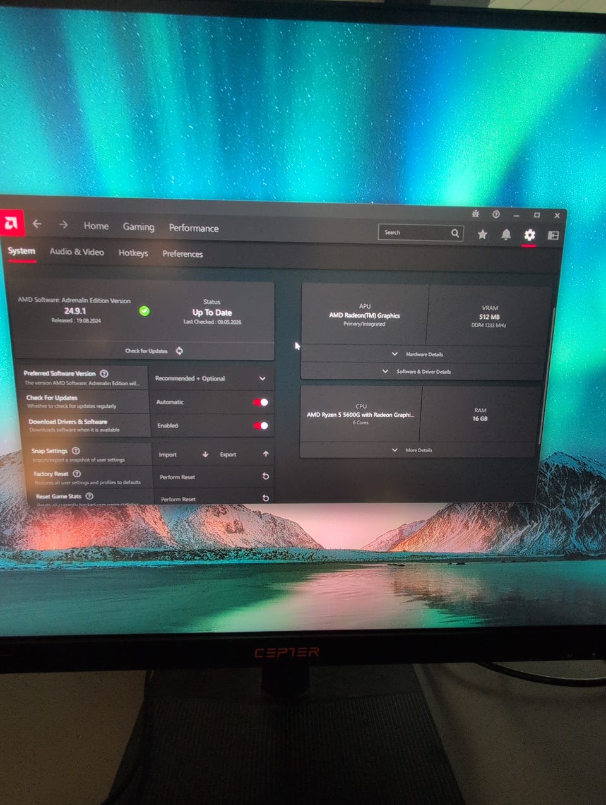Click the refresh icon beside Check for Updates
The width and height of the screenshot is (606, 805).
pyautogui.click(x=179, y=350)
